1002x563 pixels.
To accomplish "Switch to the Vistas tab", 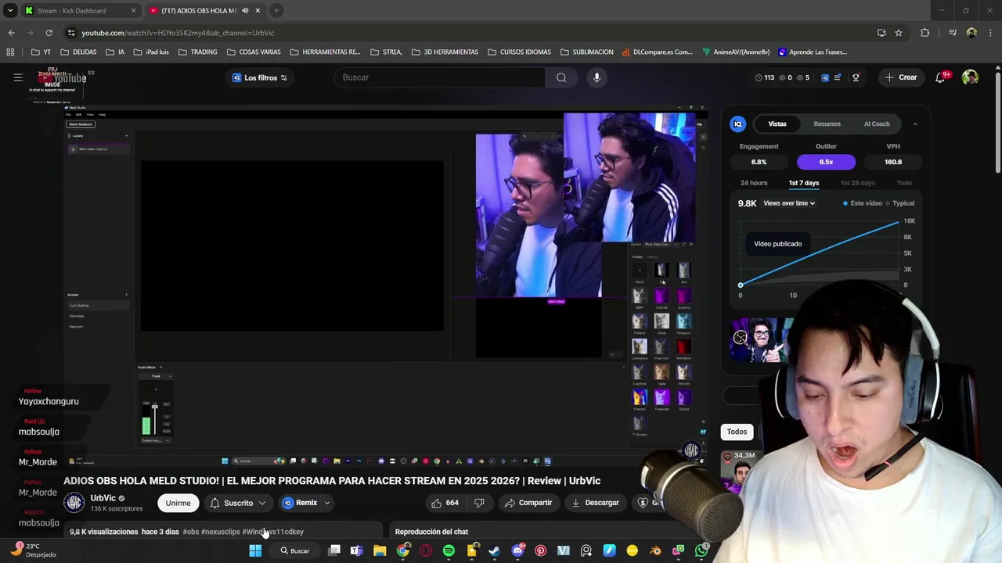I will (777, 124).
